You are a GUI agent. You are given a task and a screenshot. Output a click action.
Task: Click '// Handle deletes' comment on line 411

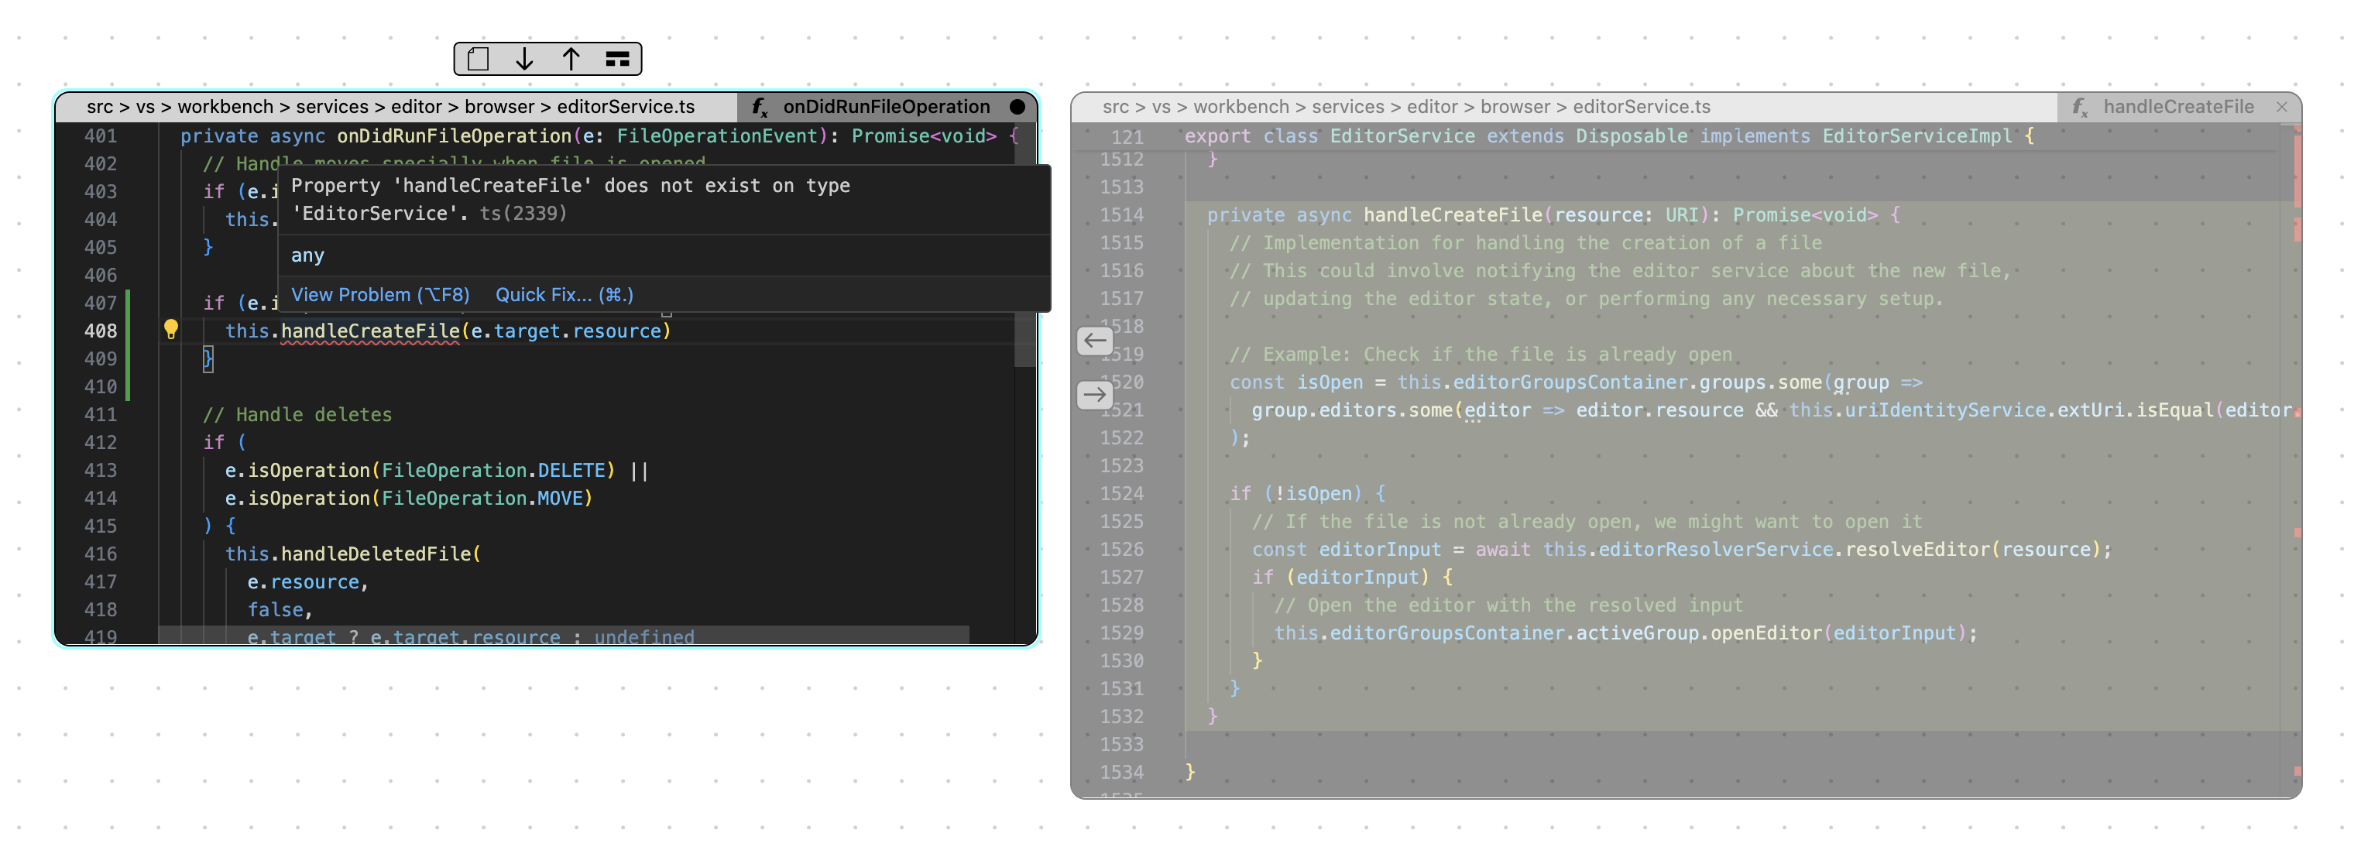[297, 415]
